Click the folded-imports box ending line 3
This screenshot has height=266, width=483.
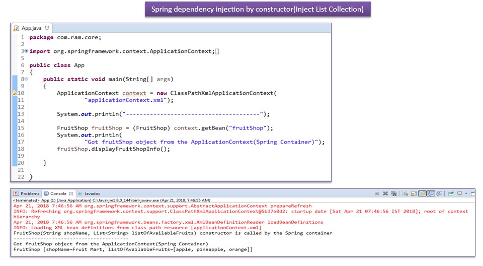217,51
